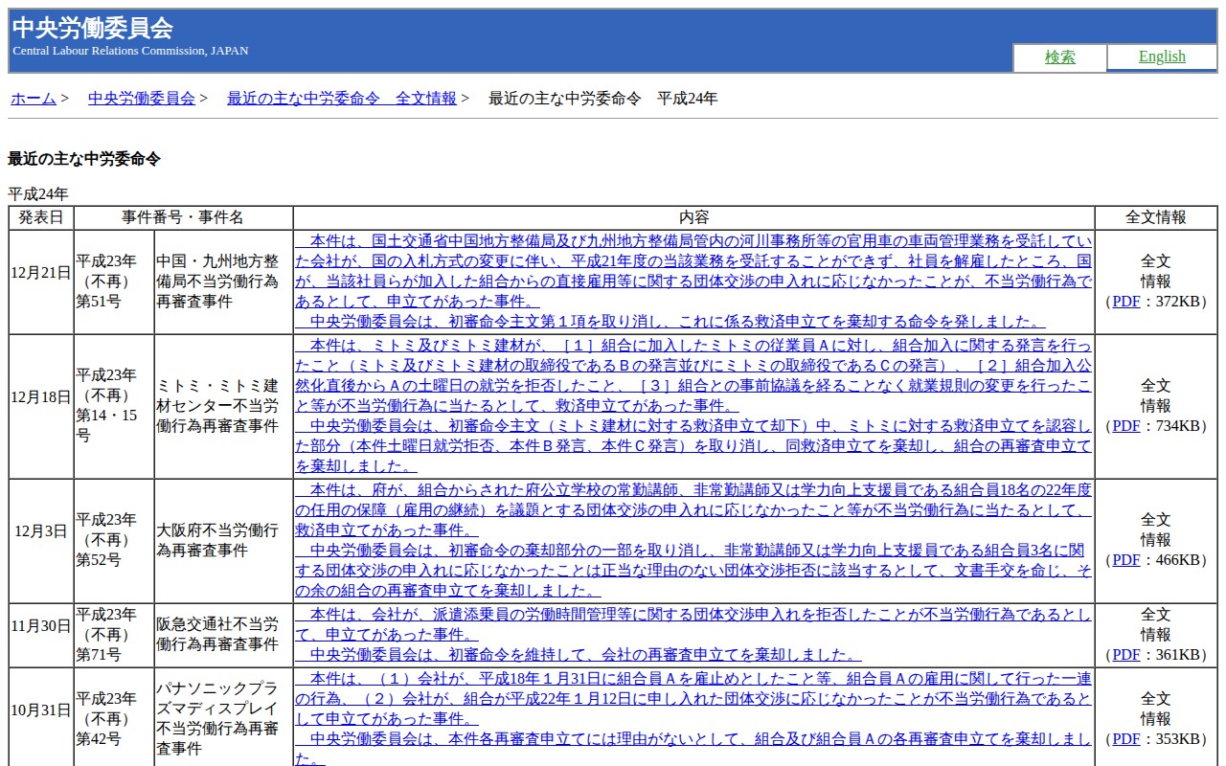The width and height of the screenshot is (1226, 766).
Task: Click case name 中国・九州地方整備局不当労働行為再審査事件
Action: [x=218, y=282]
